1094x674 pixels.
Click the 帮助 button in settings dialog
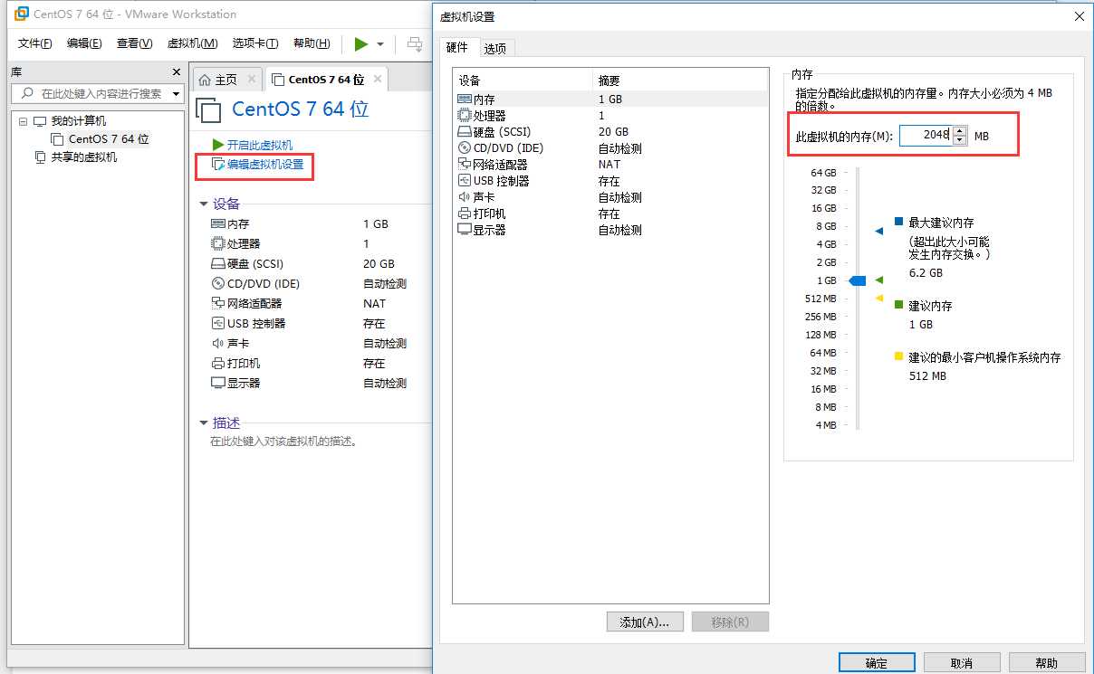click(1047, 663)
